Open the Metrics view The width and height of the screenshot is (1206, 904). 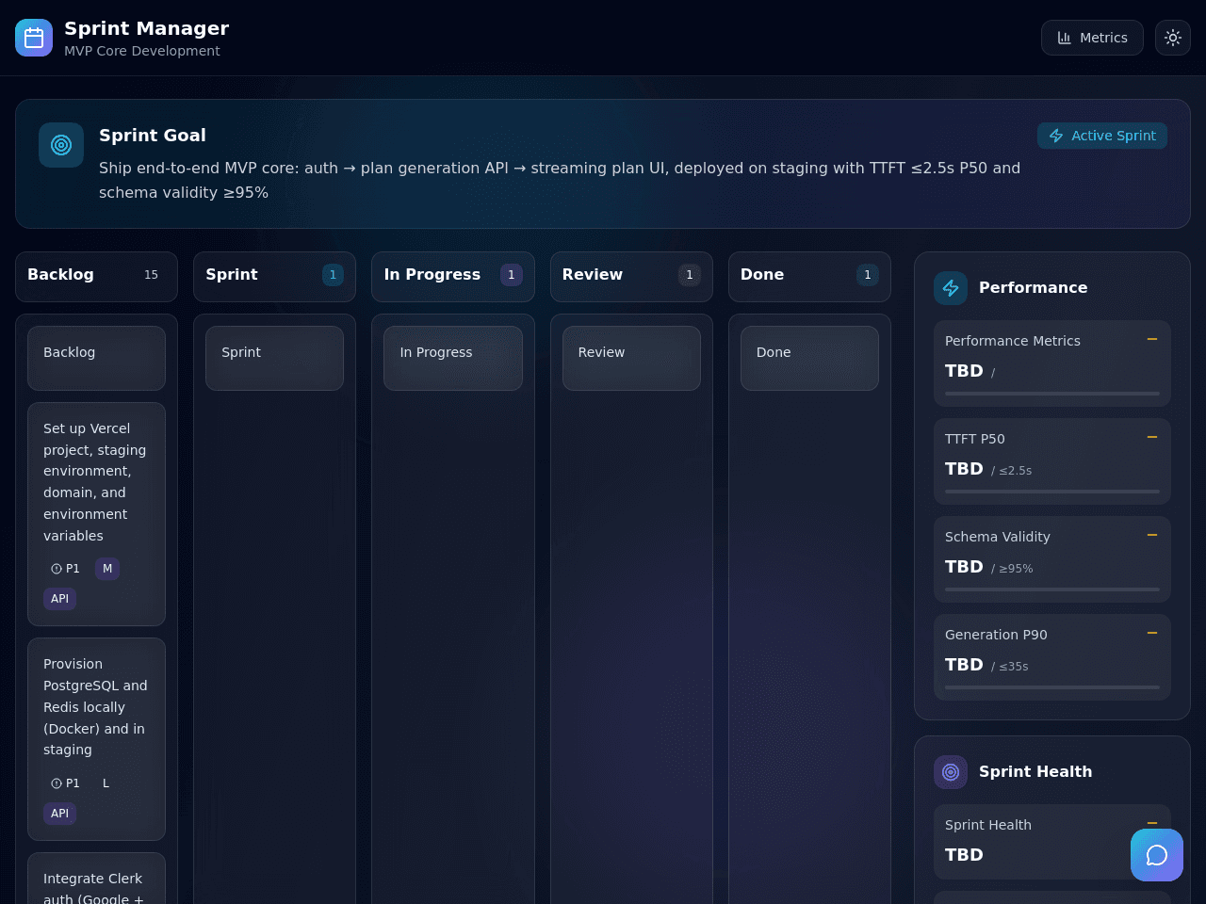tap(1092, 38)
